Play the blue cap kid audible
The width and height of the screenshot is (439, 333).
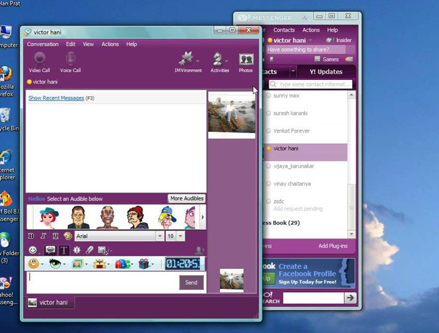(x=167, y=218)
